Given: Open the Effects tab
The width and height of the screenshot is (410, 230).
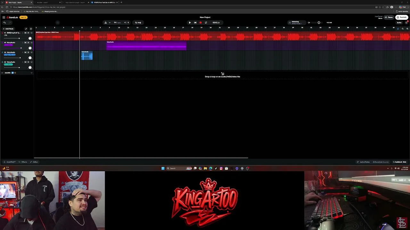Looking at the screenshot, I should coord(23,162).
